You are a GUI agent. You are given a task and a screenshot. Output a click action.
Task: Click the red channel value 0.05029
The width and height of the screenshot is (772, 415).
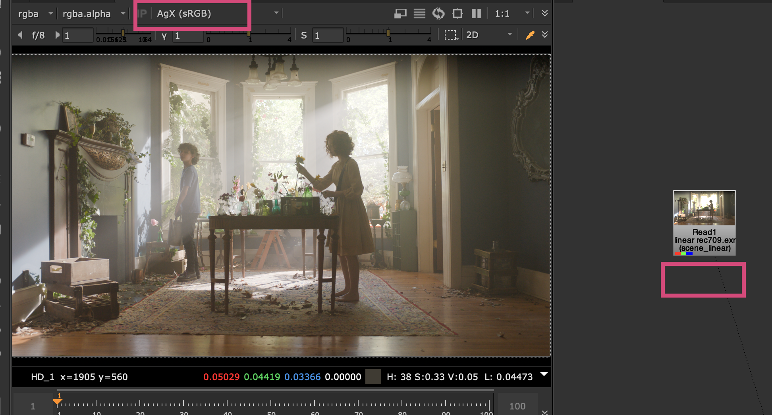(222, 377)
